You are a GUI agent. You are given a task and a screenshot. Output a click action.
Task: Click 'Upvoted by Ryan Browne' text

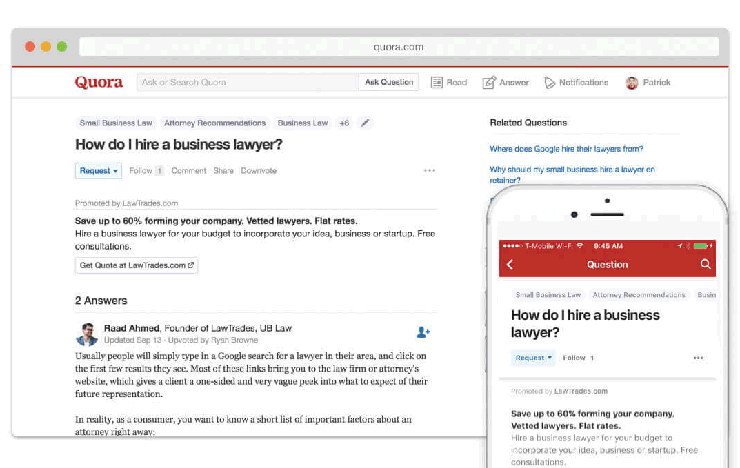(213, 340)
